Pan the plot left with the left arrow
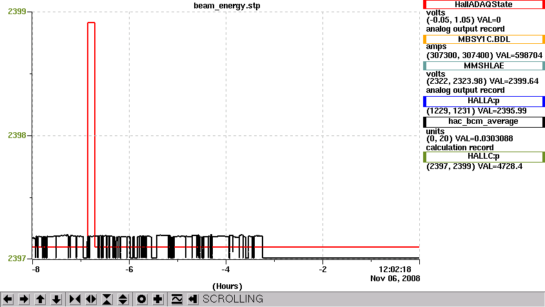545x307 pixels. tap(8, 299)
